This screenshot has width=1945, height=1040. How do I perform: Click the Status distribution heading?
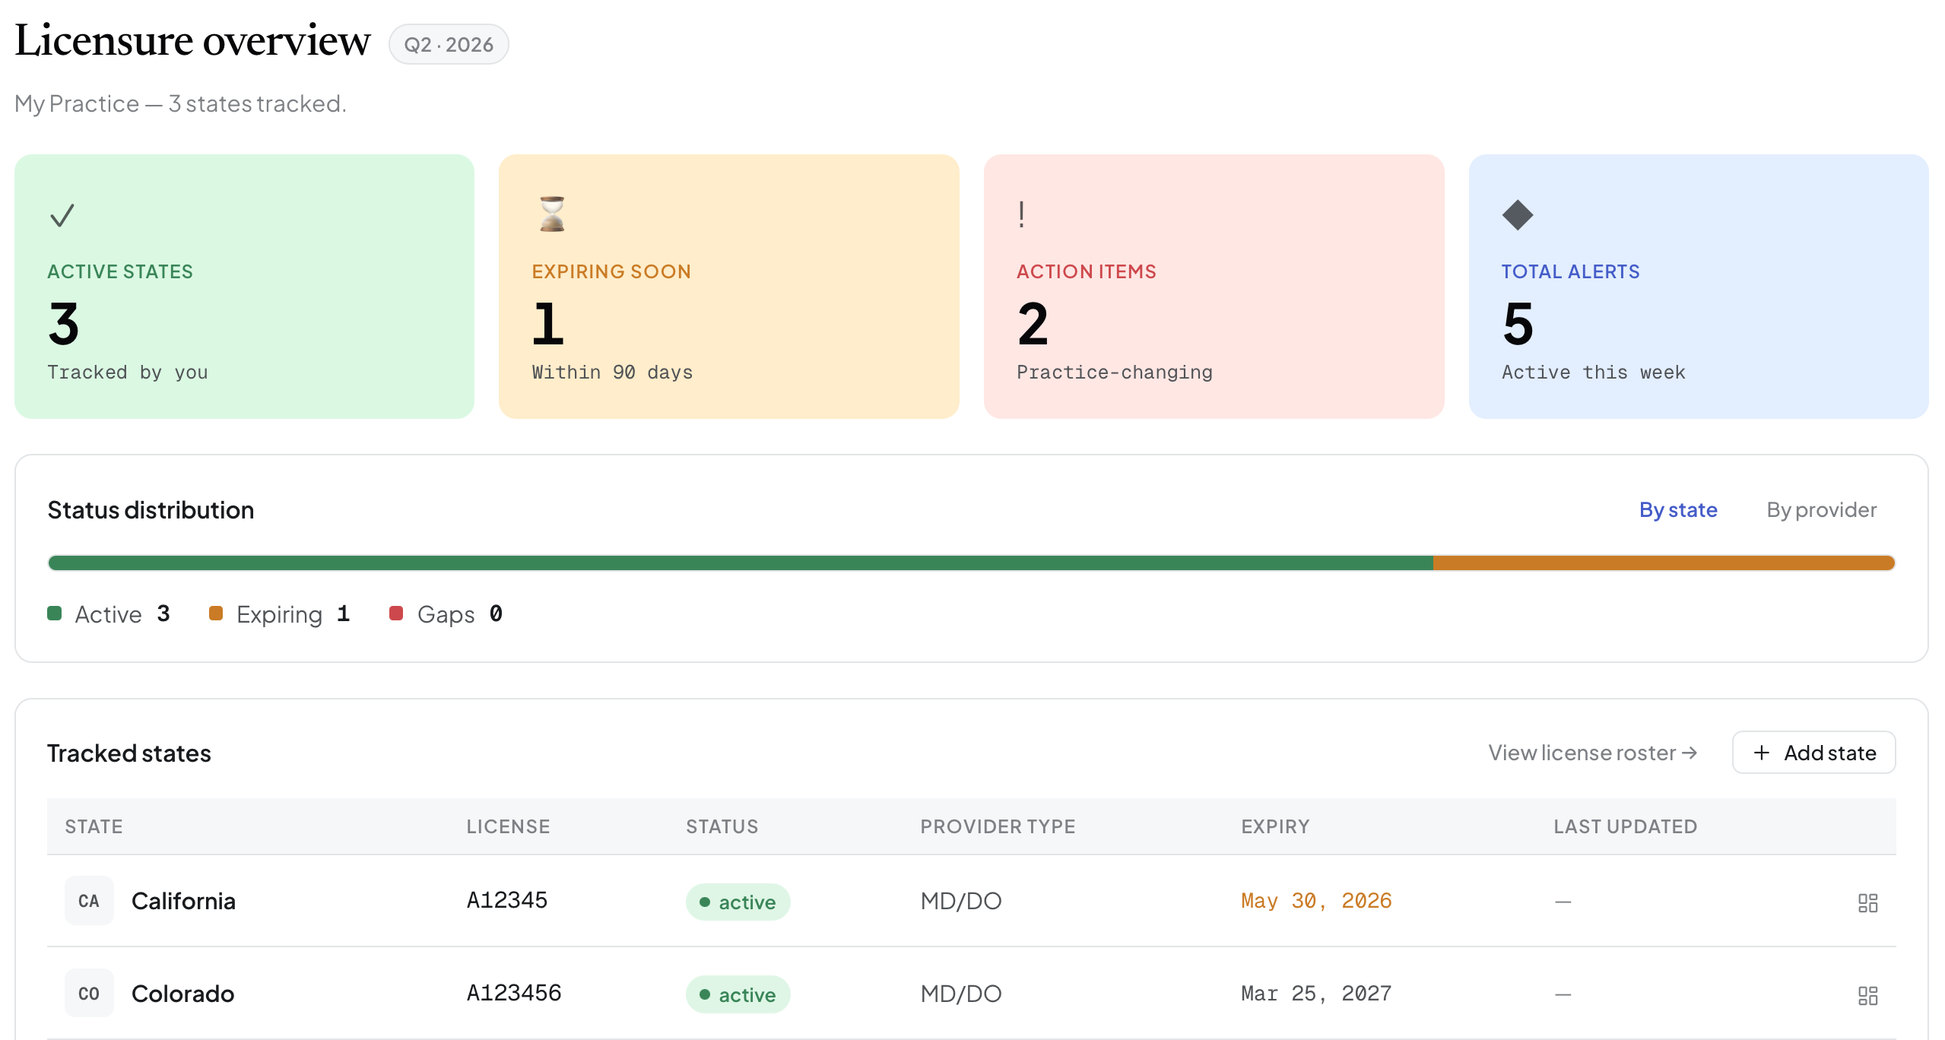pyautogui.click(x=151, y=510)
